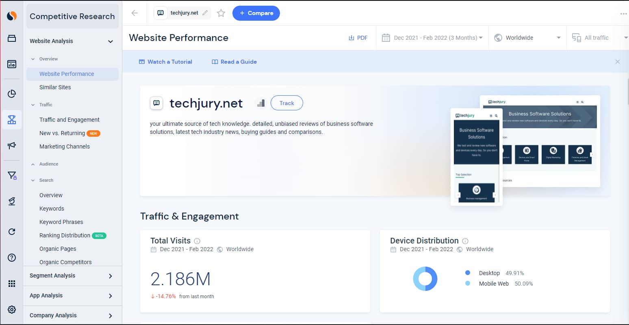Viewport: 629px width, 325px height.
Task: Expand the App Analysis section
Action: pos(72,296)
